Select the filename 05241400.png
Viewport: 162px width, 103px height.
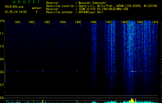[x=14, y=7]
